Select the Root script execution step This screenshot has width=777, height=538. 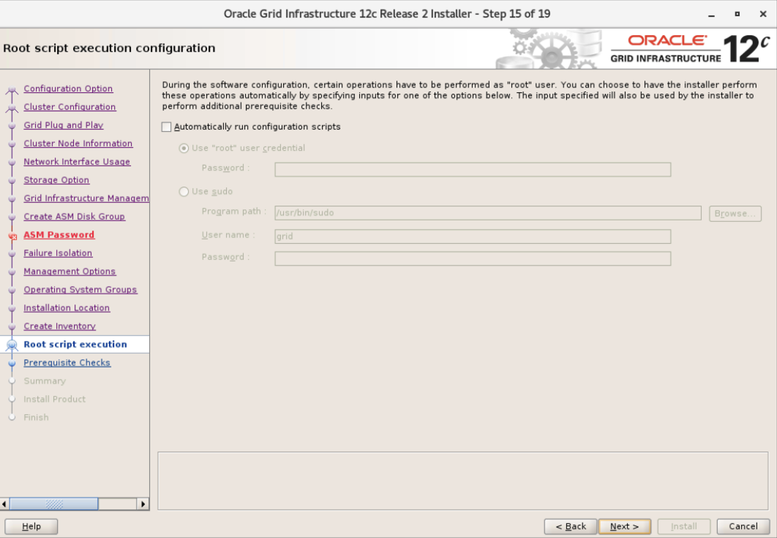(75, 344)
